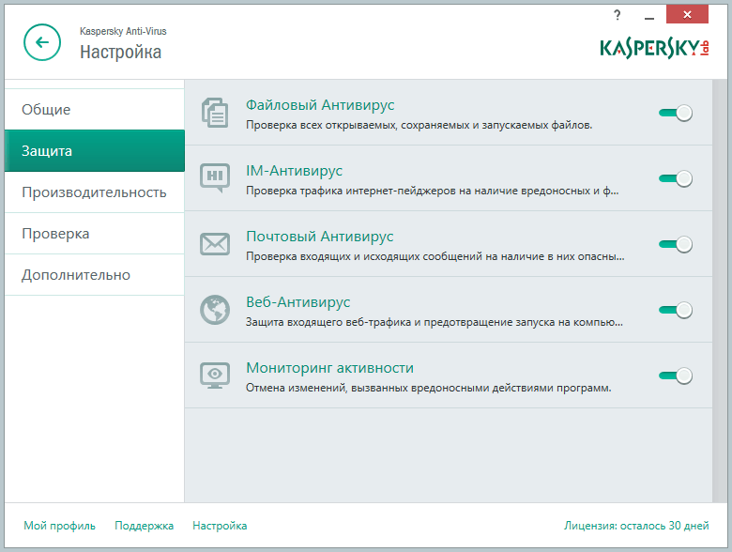The width and height of the screenshot is (732, 552).
Task: Open Веб-Антивирус settings link
Action: tap(297, 302)
